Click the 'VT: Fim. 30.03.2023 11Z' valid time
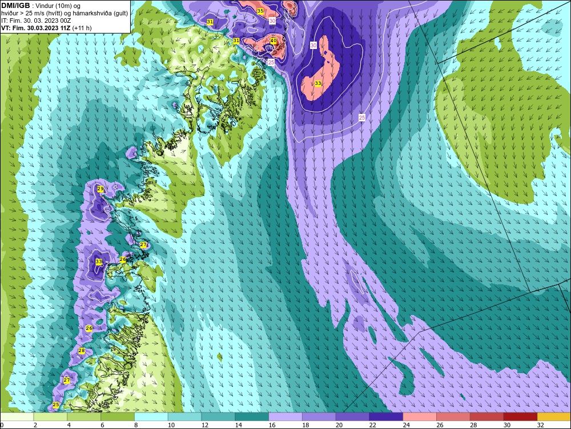Image resolution: width=571 pixels, height=429 pixels. (36, 28)
